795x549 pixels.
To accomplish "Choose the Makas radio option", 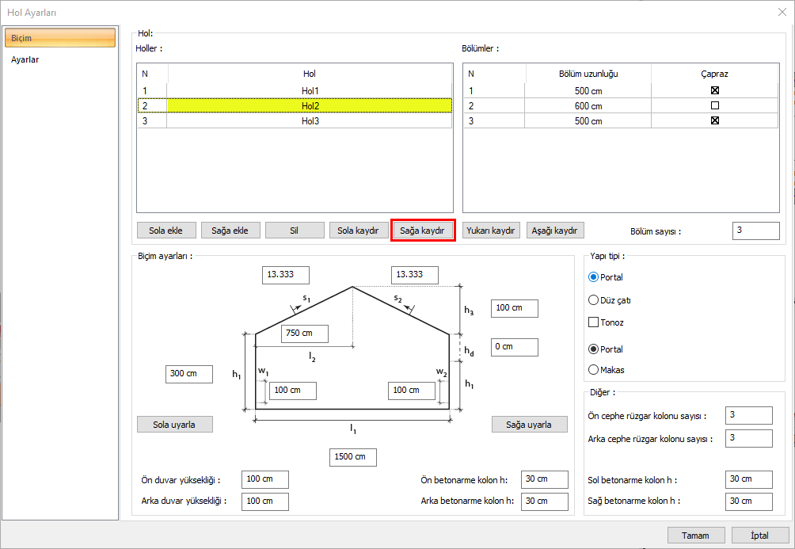I will tap(594, 369).
